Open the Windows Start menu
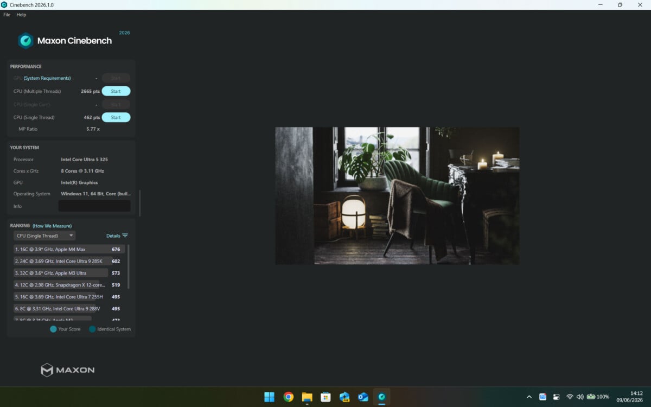This screenshot has width=651, height=407. tap(269, 397)
